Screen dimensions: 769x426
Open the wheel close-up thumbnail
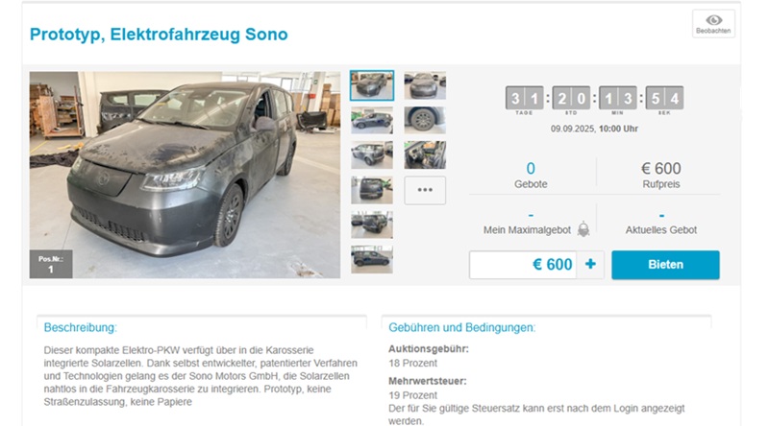(x=425, y=120)
